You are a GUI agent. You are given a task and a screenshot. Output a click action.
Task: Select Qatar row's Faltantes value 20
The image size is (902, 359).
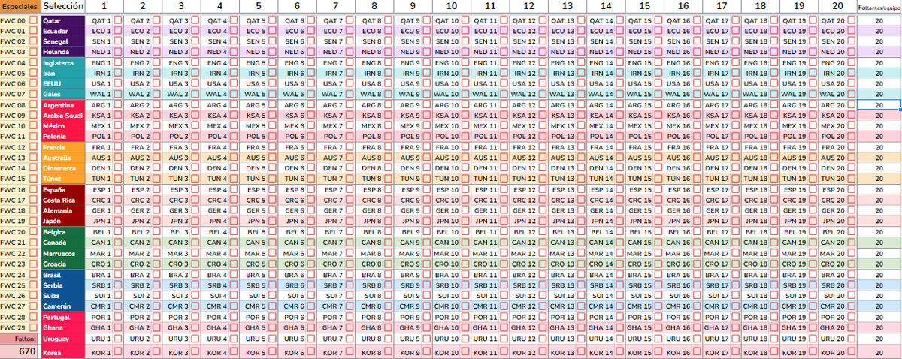(878, 20)
